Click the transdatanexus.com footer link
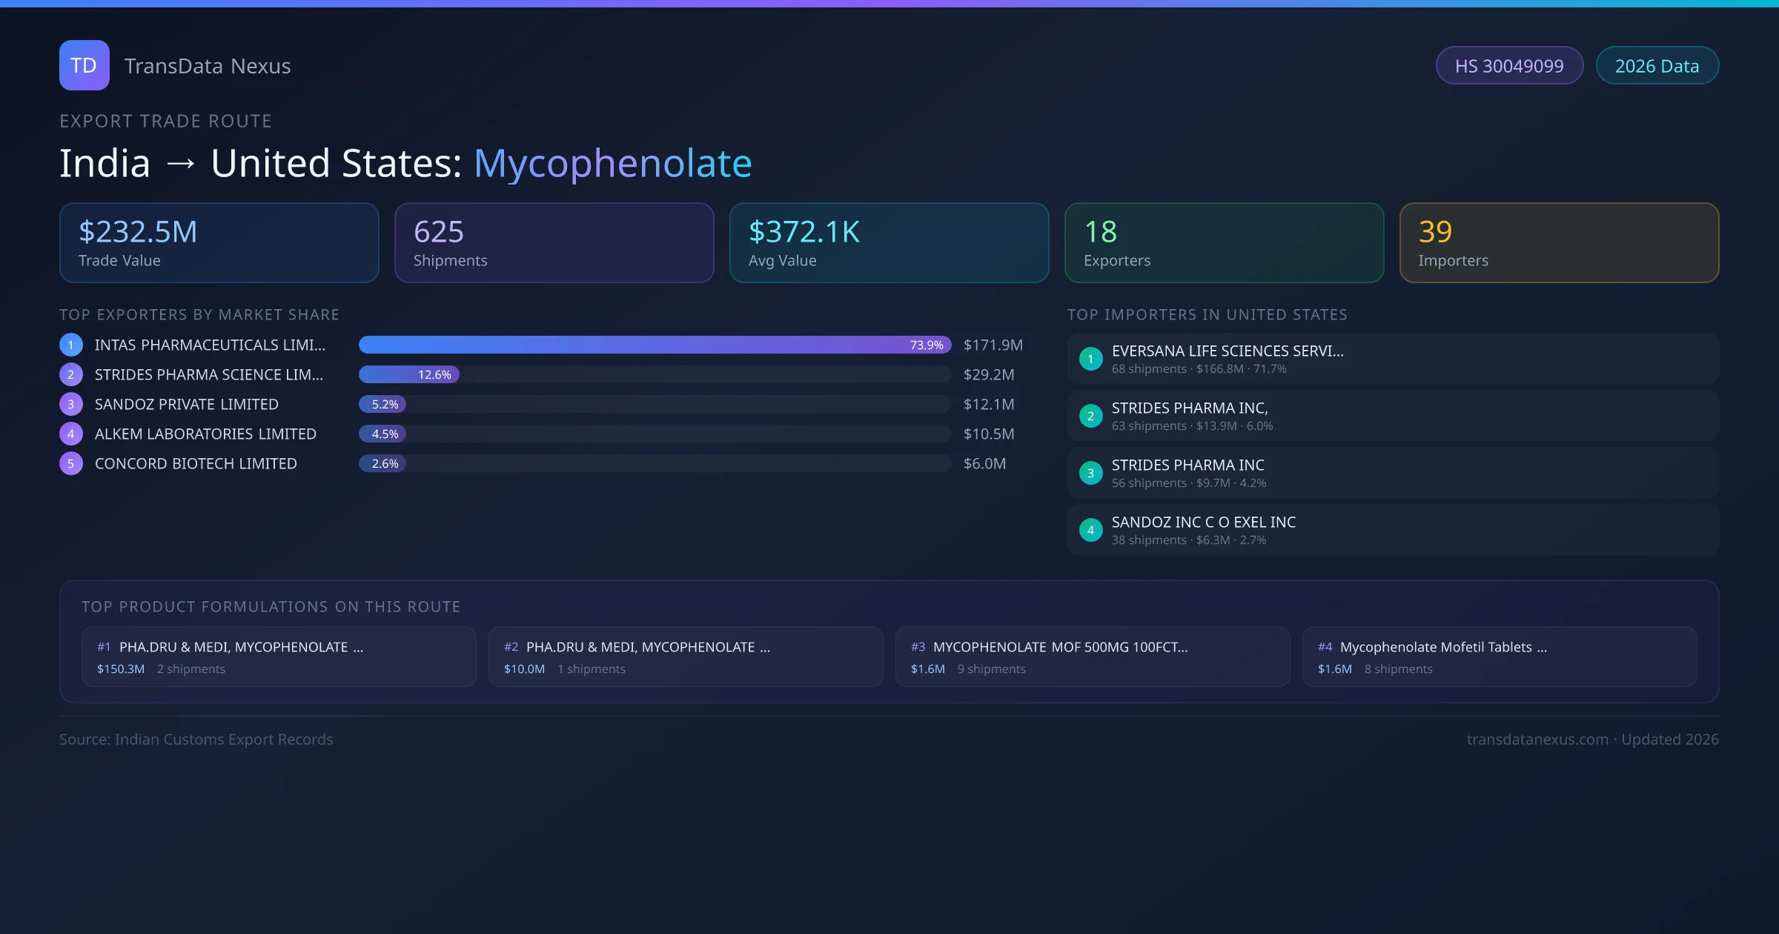The image size is (1779, 934). point(1537,739)
